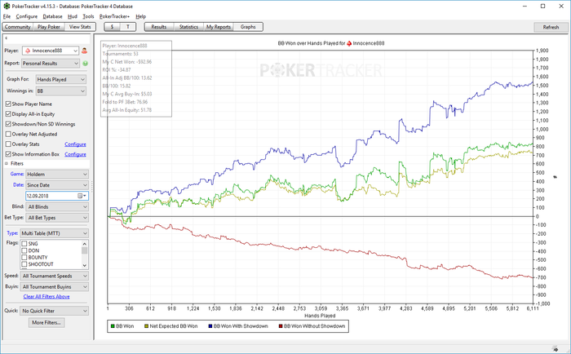Toggle Display All-in Equity checkbox
This screenshot has height=354, width=571.
(8, 114)
